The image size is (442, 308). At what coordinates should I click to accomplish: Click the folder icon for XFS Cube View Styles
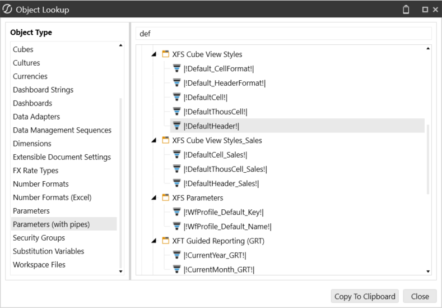coord(165,54)
